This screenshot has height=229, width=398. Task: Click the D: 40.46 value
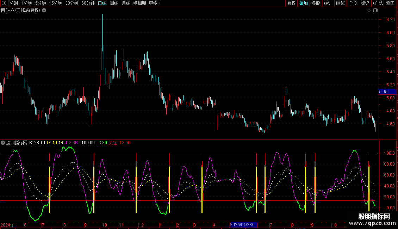[55, 143]
